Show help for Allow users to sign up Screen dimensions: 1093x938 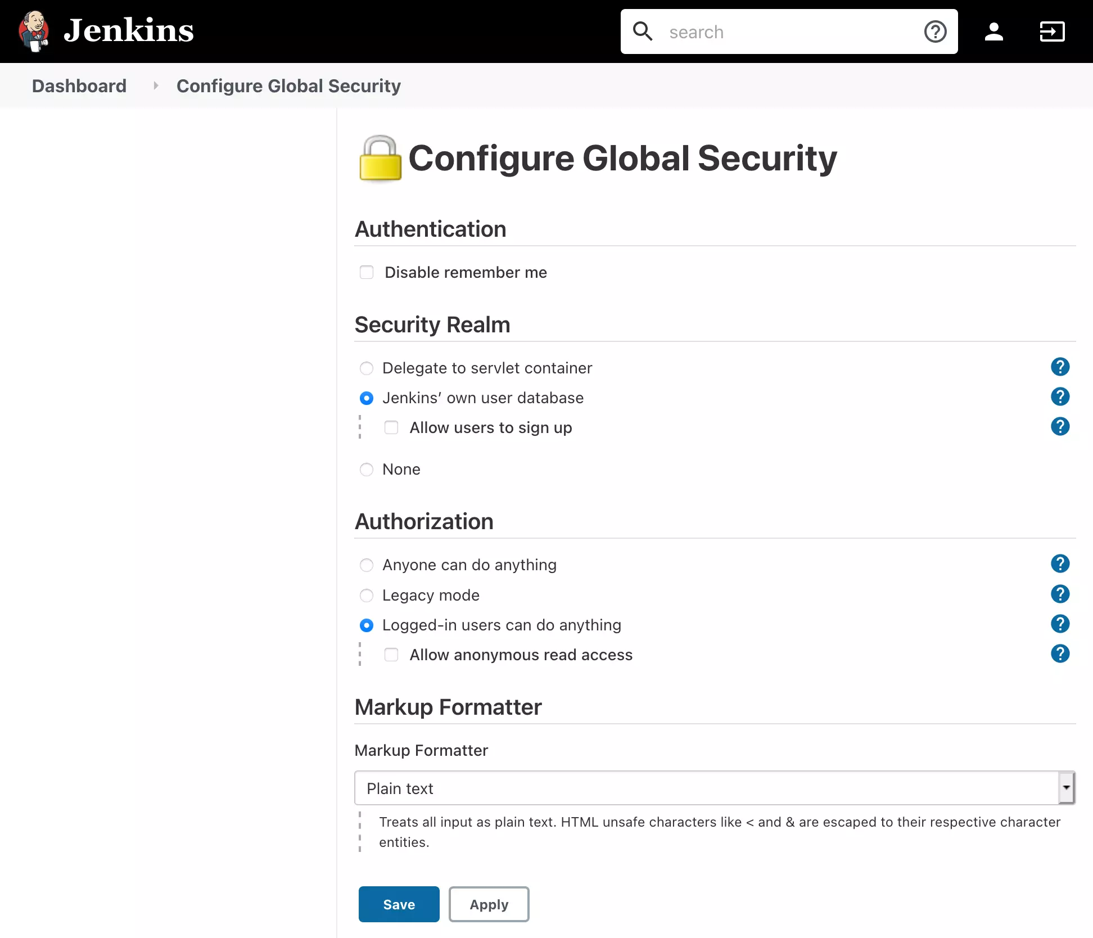[x=1060, y=426]
